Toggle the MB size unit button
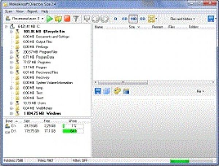The height and width of the screenshot is (166, 219). [133, 19]
